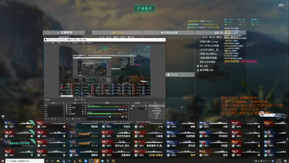Toggle visibility eye of top OBS source
The height and width of the screenshot is (163, 289).
tap(83, 105)
